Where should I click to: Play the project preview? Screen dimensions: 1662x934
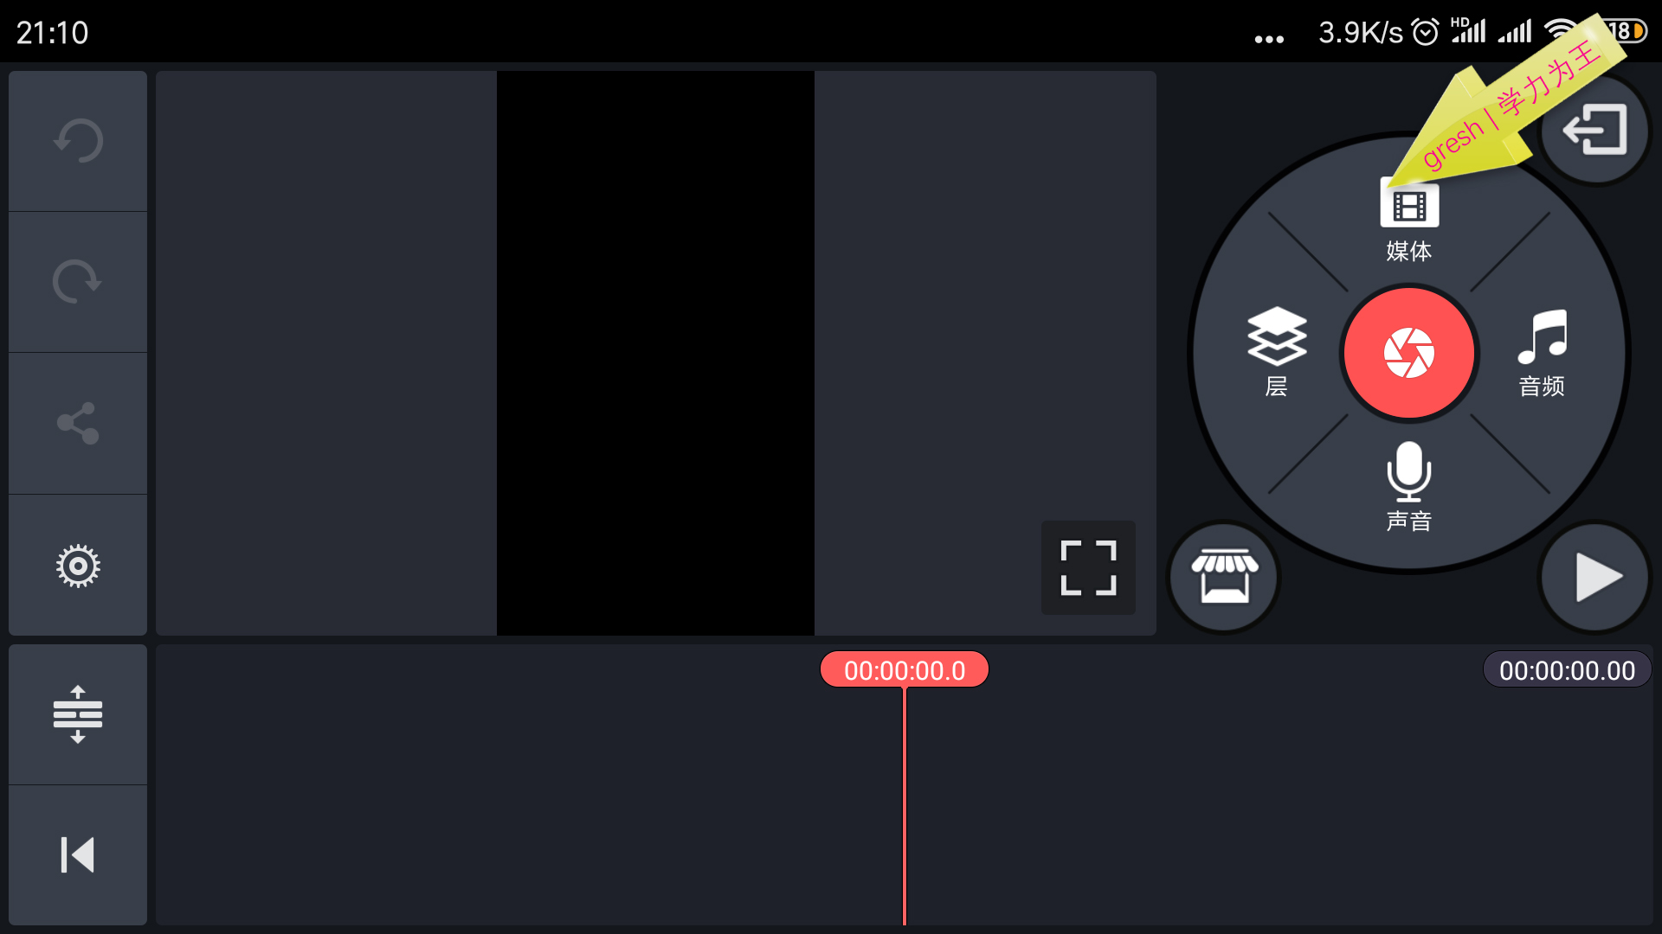pyautogui.click(x=1595, y=576)
